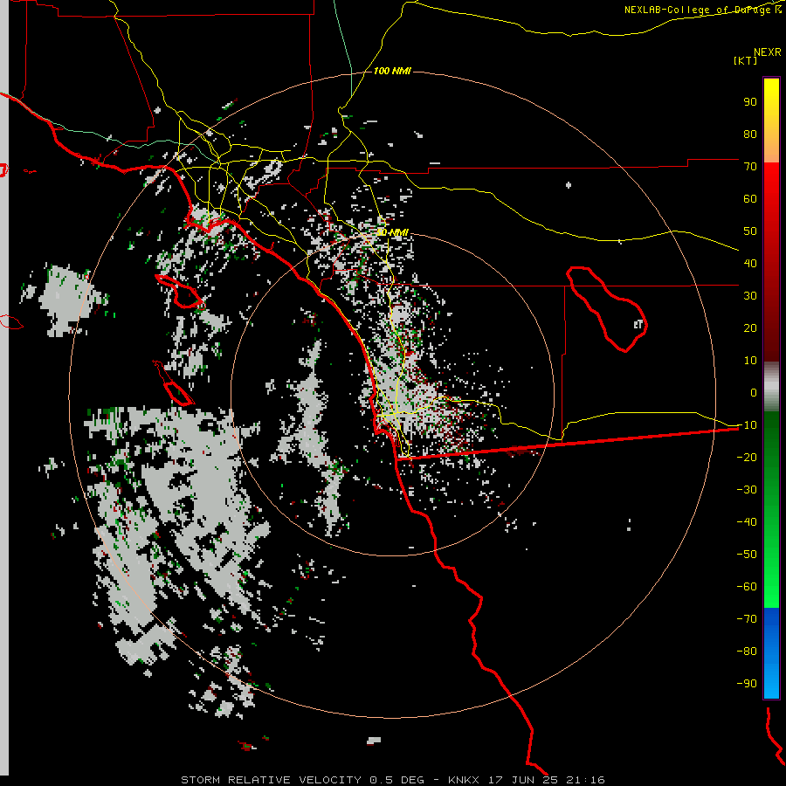Click the -40 value on the velocity scale
The image size is (786, 786).
coord(747,522)
